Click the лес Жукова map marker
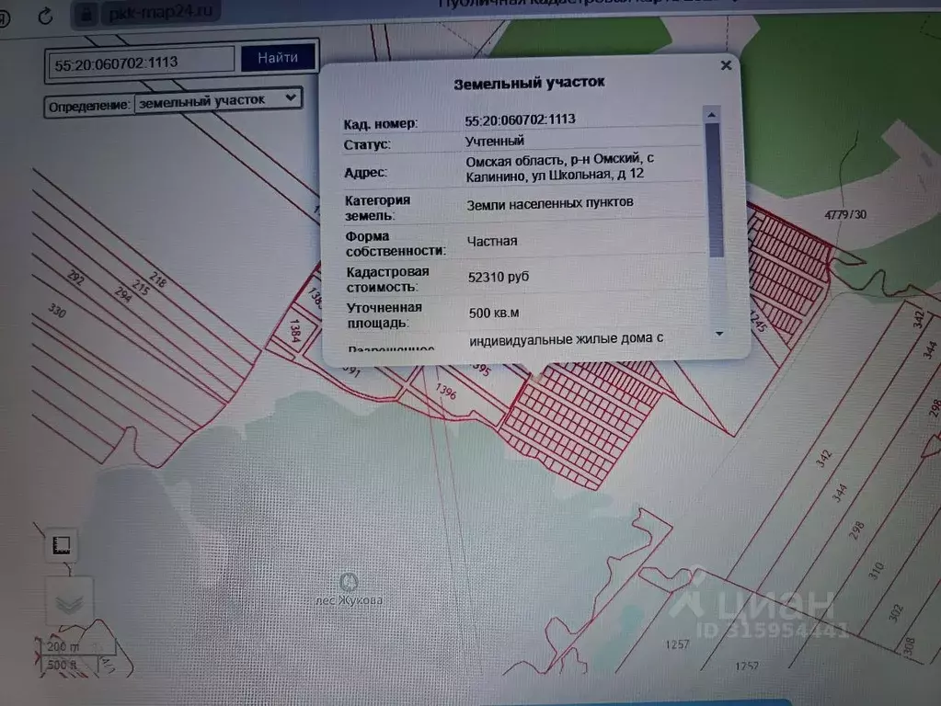Viewport: 941px width, 706px height. [x=349, y=582]
